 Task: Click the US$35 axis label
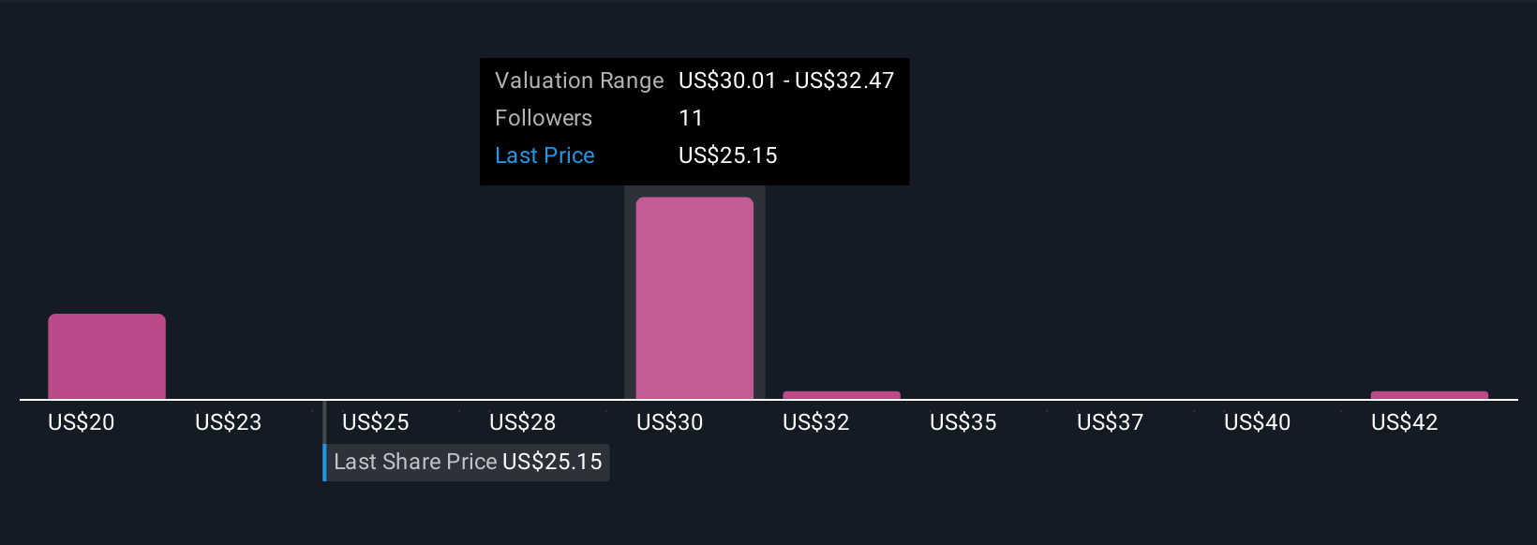(963, 422)
